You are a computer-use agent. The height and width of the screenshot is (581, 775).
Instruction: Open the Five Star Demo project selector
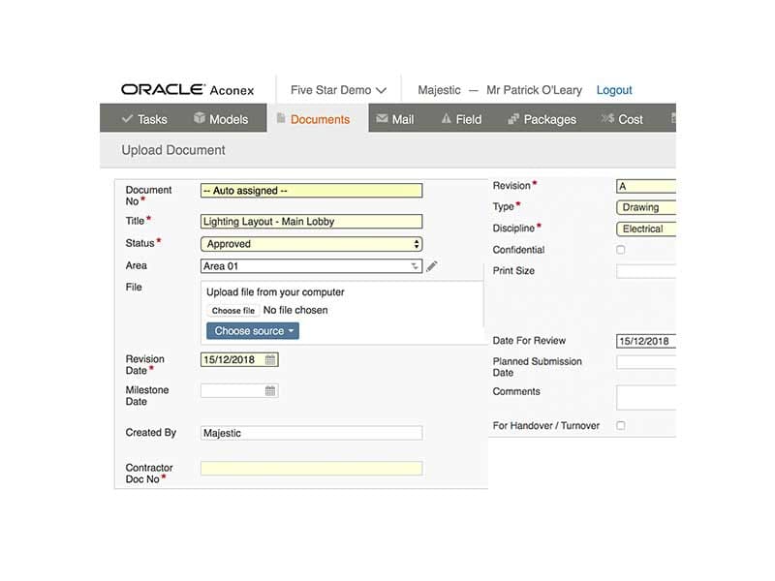[x=337, y=88]
